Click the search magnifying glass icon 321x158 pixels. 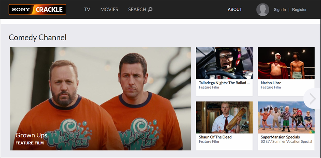point(150,10)
